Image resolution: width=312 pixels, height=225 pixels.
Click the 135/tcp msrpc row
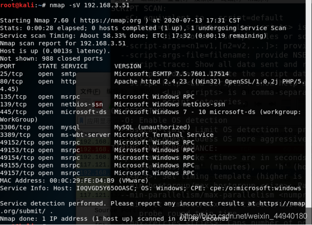97,97
